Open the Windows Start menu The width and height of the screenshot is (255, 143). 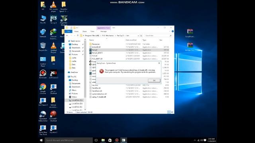[41, 140]
